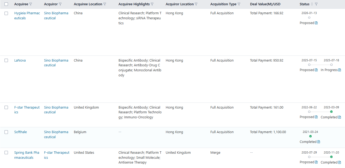Click the Deal Value(M)/USD column header
Viewport: 345px width, 168px height.
(265, 4)
